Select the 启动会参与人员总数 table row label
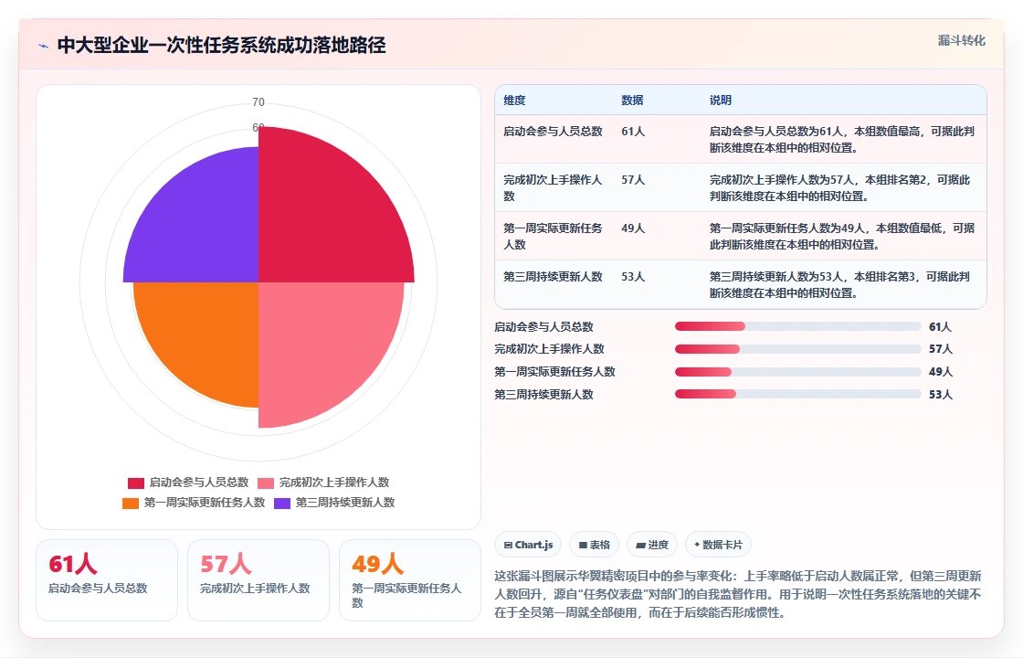 pyautogui.click(x=553, y=132)
